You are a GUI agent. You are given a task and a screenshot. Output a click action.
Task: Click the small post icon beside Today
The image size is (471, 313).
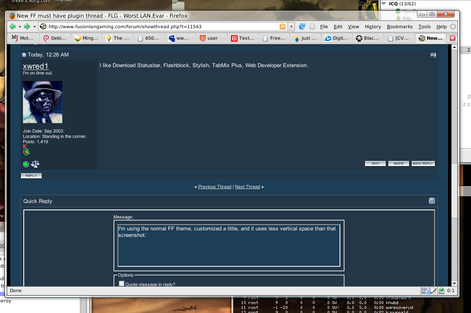pyautogui.click(x=24, y=55)
